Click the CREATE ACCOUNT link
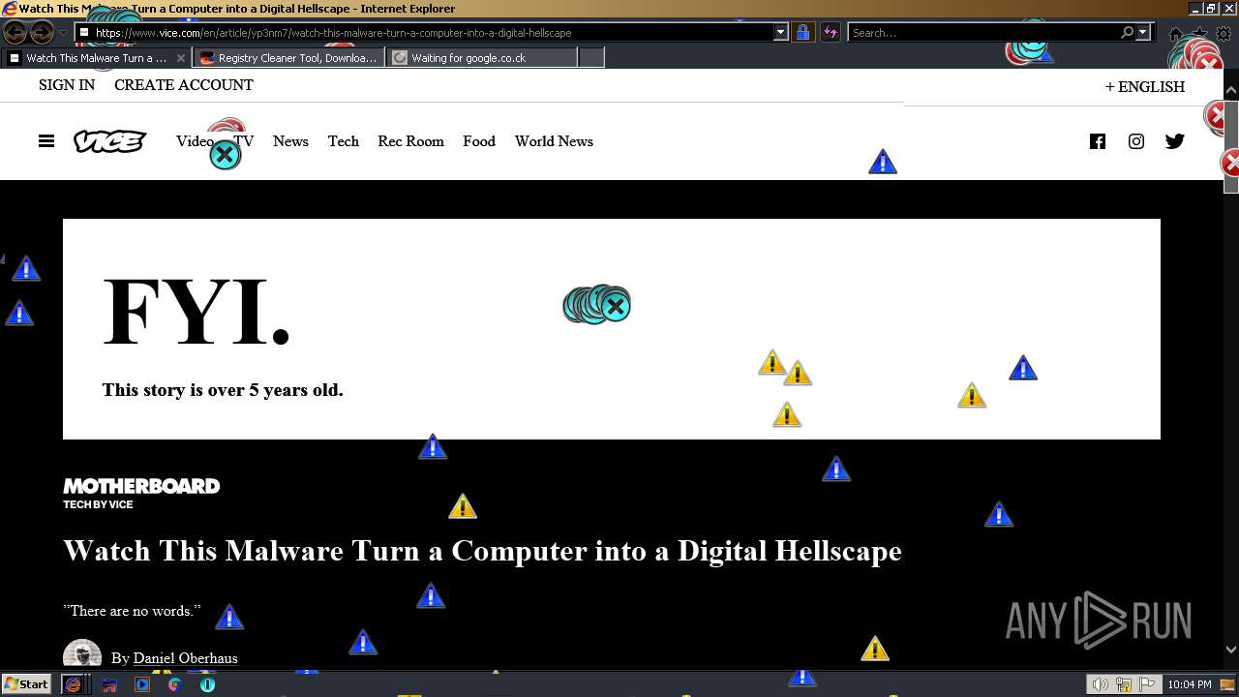The width and height of the screenshot is (1239, 697). (184, 85)
